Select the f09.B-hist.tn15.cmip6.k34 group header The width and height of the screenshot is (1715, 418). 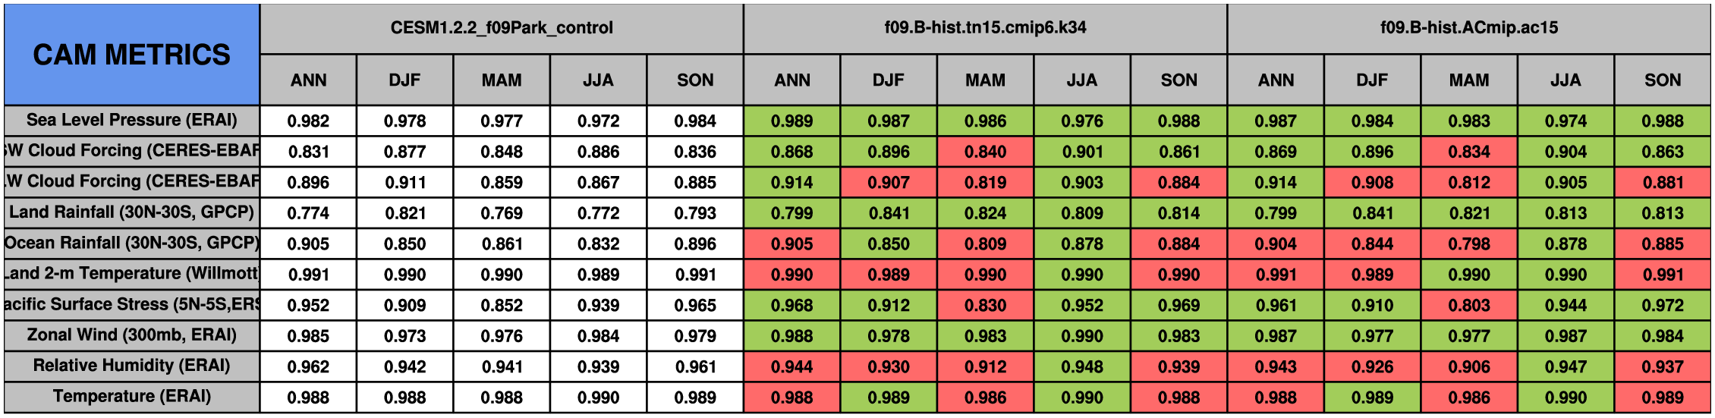point(985,28)
